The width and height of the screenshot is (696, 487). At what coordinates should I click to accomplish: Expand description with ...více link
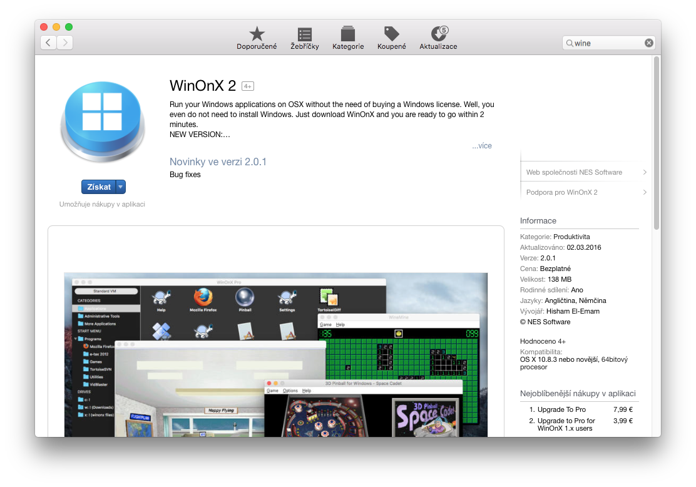click(x=482, y=146)
